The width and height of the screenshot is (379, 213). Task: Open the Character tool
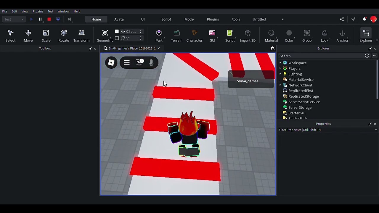[194, 35]
